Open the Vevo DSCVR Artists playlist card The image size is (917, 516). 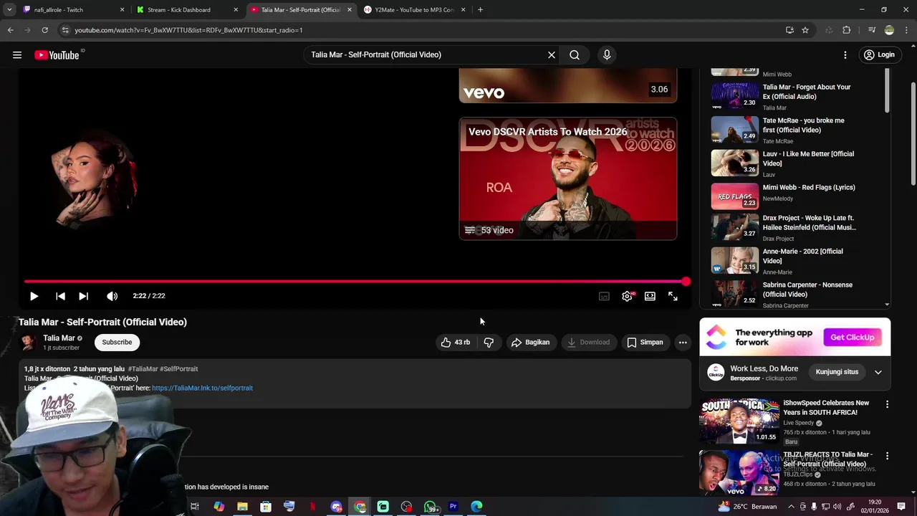(568, 178)
